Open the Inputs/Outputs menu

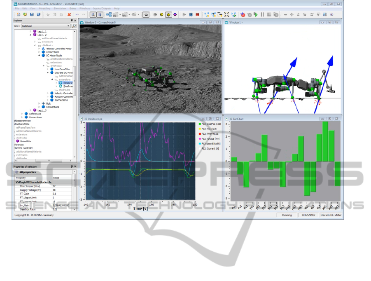[102, 8]
